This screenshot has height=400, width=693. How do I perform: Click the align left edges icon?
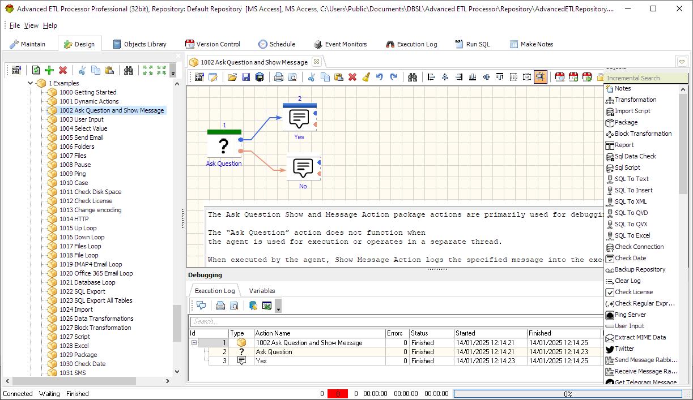coord(431,77)
